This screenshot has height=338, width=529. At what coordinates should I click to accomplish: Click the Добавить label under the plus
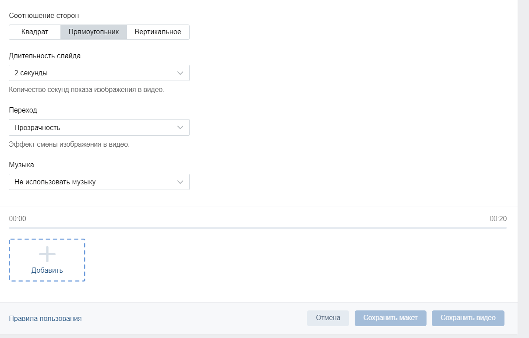pos(47,270)
